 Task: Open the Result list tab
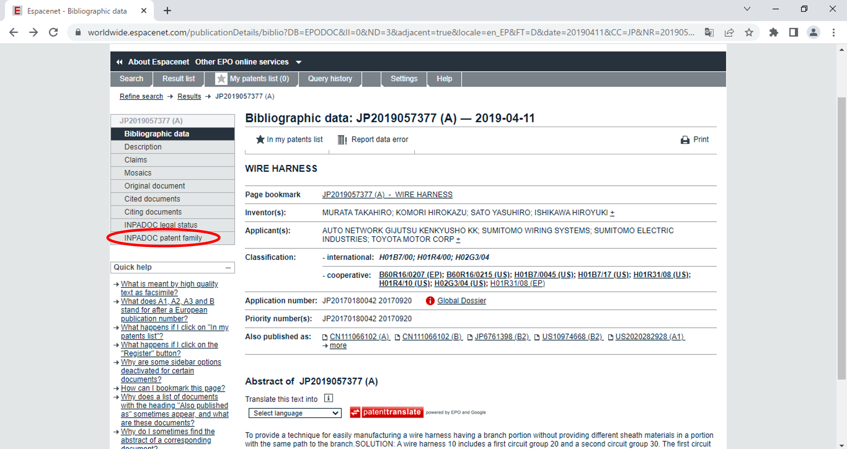coord(179,79)
